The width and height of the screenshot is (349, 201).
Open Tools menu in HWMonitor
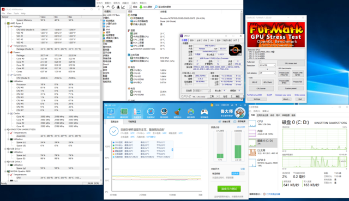tap(16, 13)
